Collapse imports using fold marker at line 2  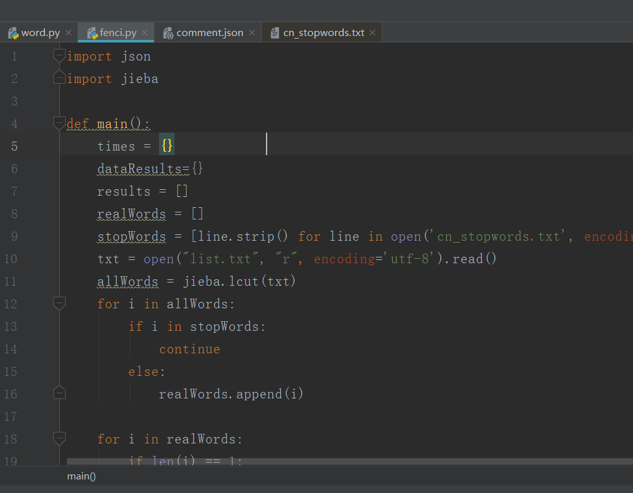click(x=59, y=77)
